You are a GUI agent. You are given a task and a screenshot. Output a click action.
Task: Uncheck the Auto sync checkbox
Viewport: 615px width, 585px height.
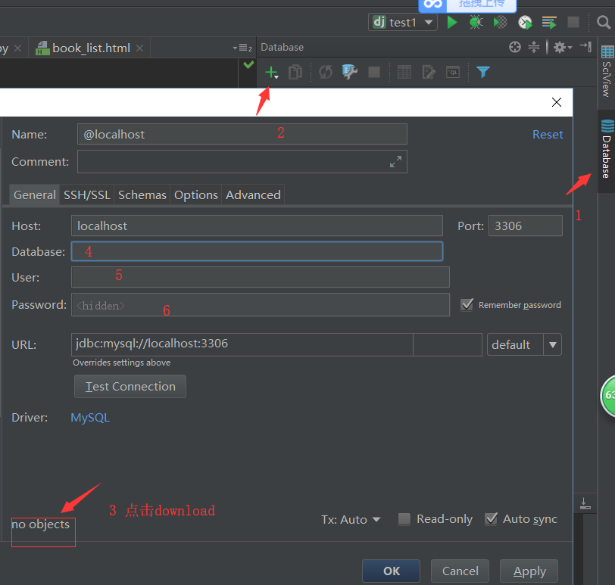491,519
